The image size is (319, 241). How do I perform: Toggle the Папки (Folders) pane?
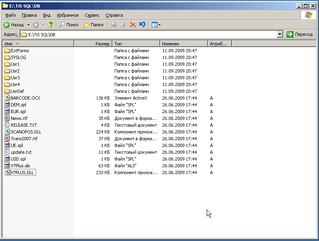93,25
